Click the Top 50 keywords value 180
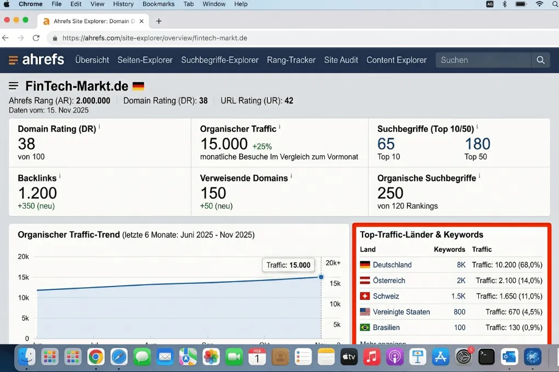The height and width of the screenshot is (372, 559). pos(477,144)
